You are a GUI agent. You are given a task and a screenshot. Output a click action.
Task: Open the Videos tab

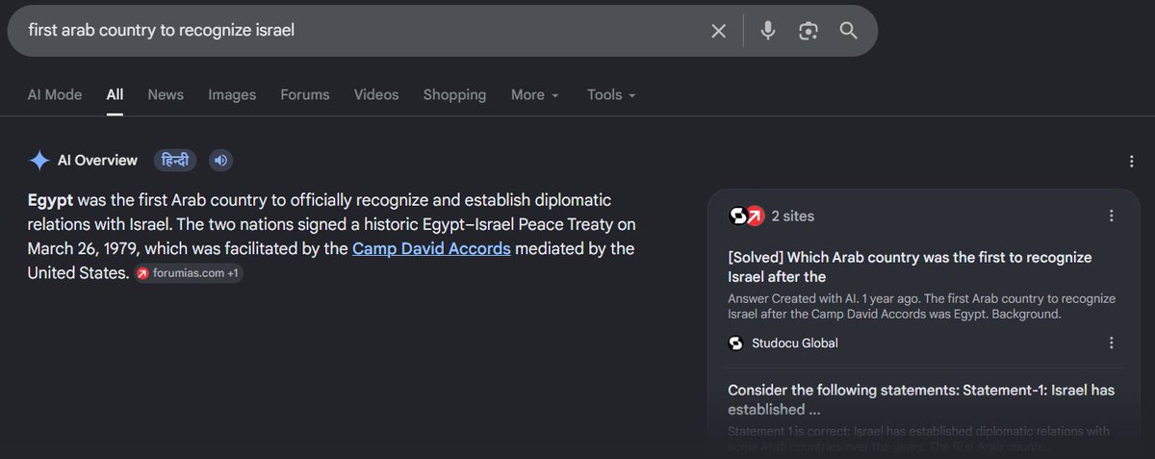click(x=376, y=94)
